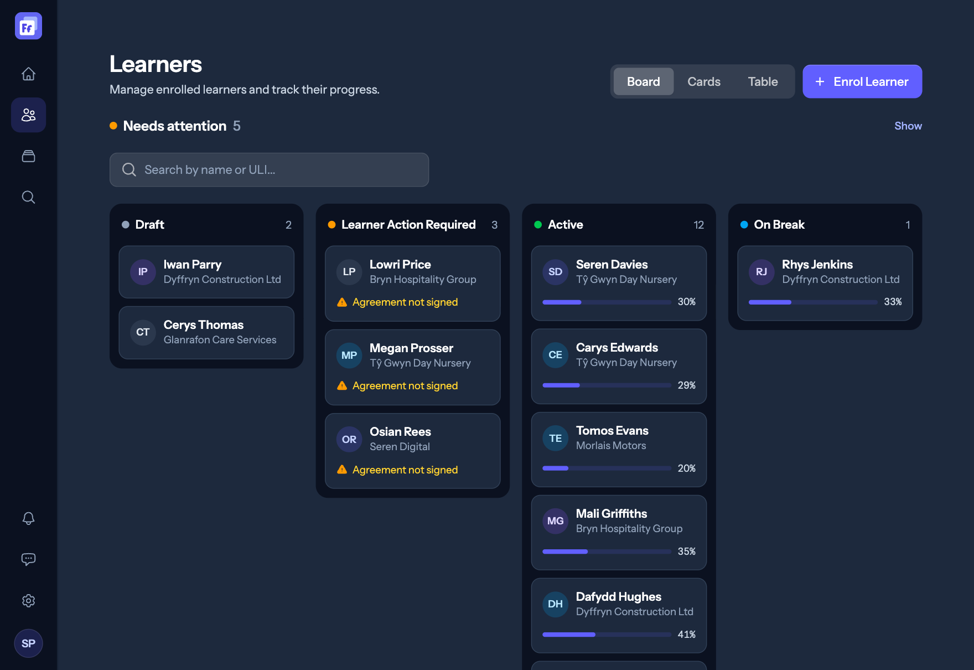Open the chat bubble icon in sidebar
Viewport: 974px width, 670px height.
pyautogui.click(x=28, y=559)
